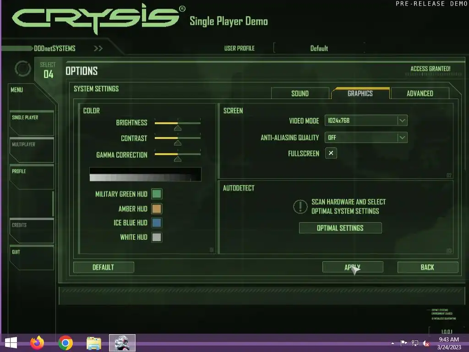Open the Profile menu item
Viewport: 469px width, 352px height.
(x=32, y=176)
